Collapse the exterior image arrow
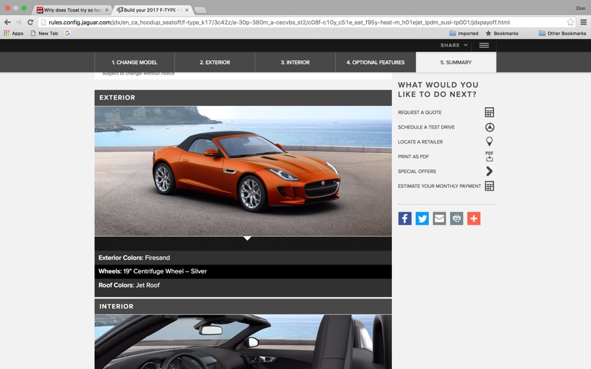This screenshot has height=369, width=591. [x=247, y=238]
